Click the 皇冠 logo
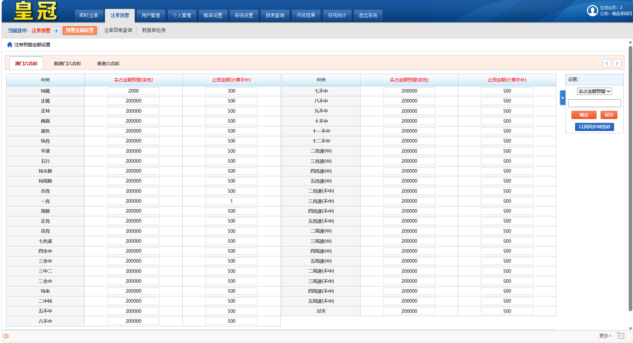This screenshot has height=343, width=633. pos(36,11)
